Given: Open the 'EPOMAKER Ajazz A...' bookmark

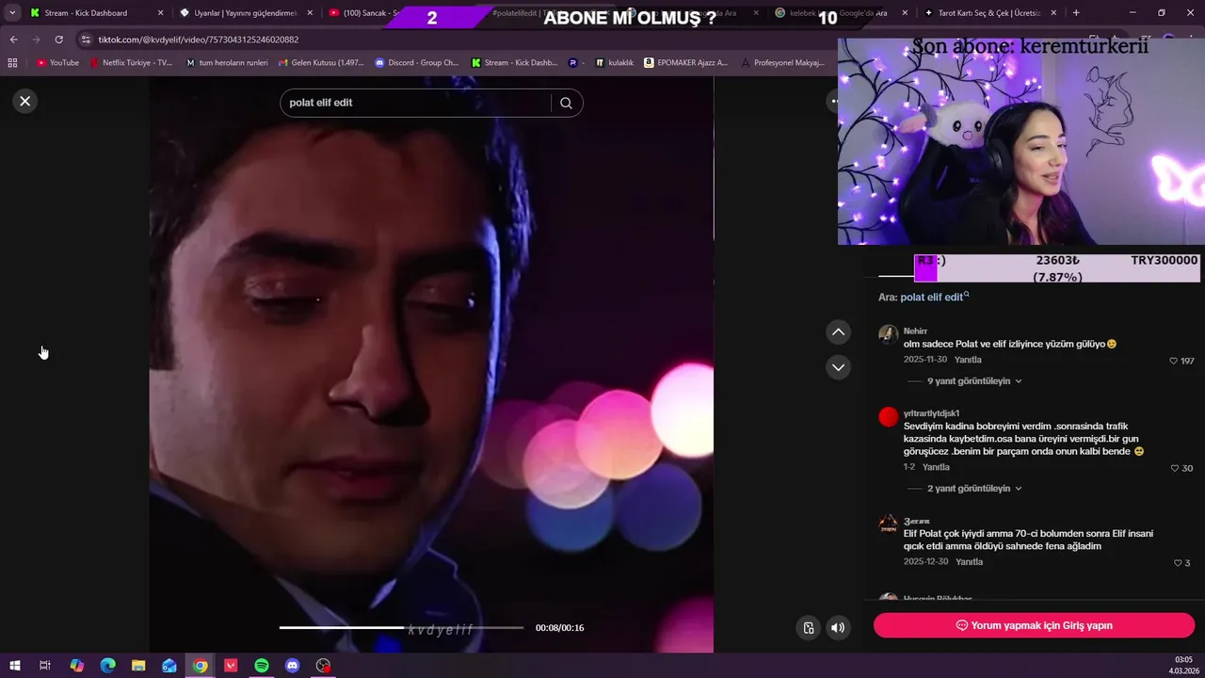Looking at the screenshot, I should point(685,63).
